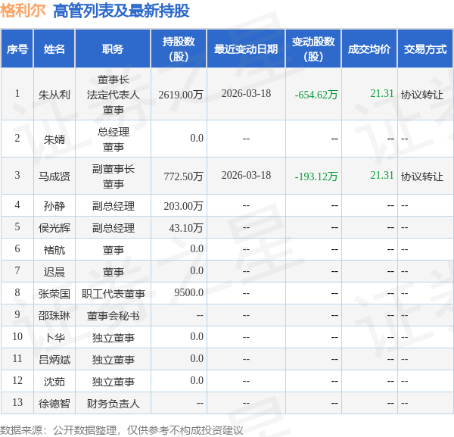Screen dimensions: 454x437
Task: Click the name 褚航
Action: click(x=54, y=250)
